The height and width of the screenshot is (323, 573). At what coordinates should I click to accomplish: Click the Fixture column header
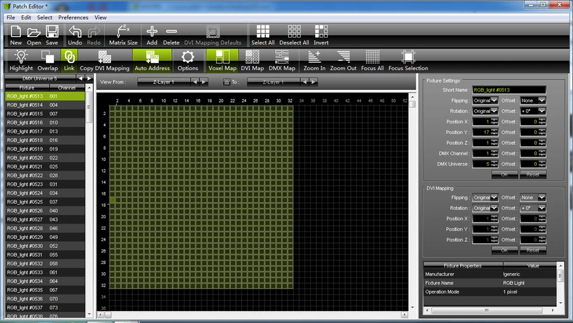[x=27, y=88]
